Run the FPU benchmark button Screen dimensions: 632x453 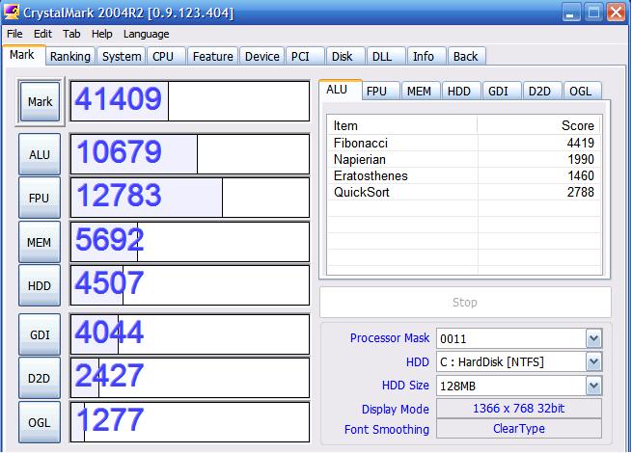coord(40,198)
